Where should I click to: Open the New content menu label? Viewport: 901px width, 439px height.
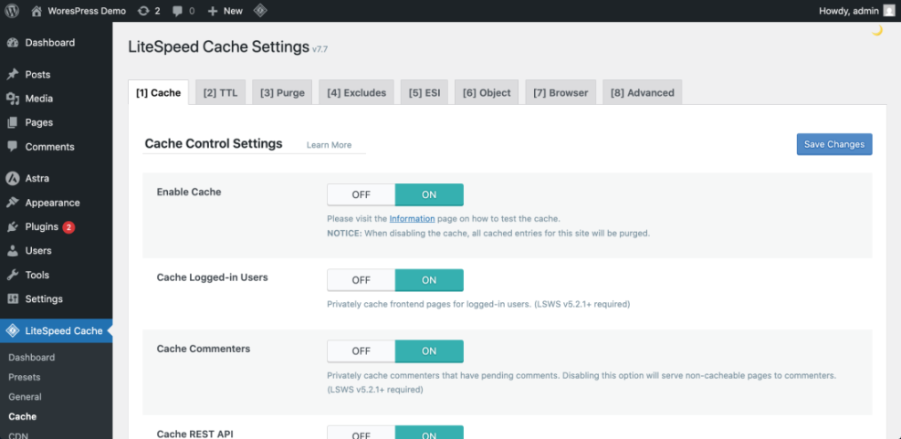(x=234, y=10)
